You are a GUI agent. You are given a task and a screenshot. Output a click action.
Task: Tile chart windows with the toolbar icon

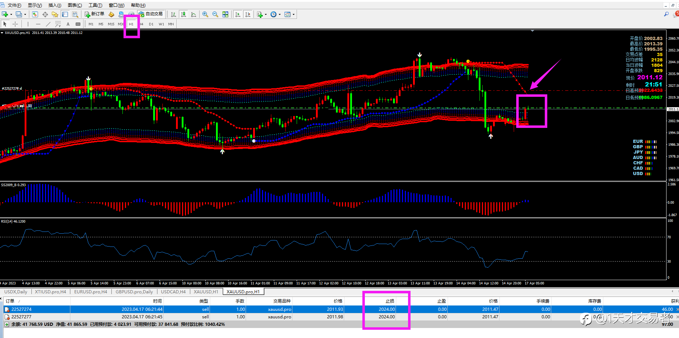[x=225, y=14]
